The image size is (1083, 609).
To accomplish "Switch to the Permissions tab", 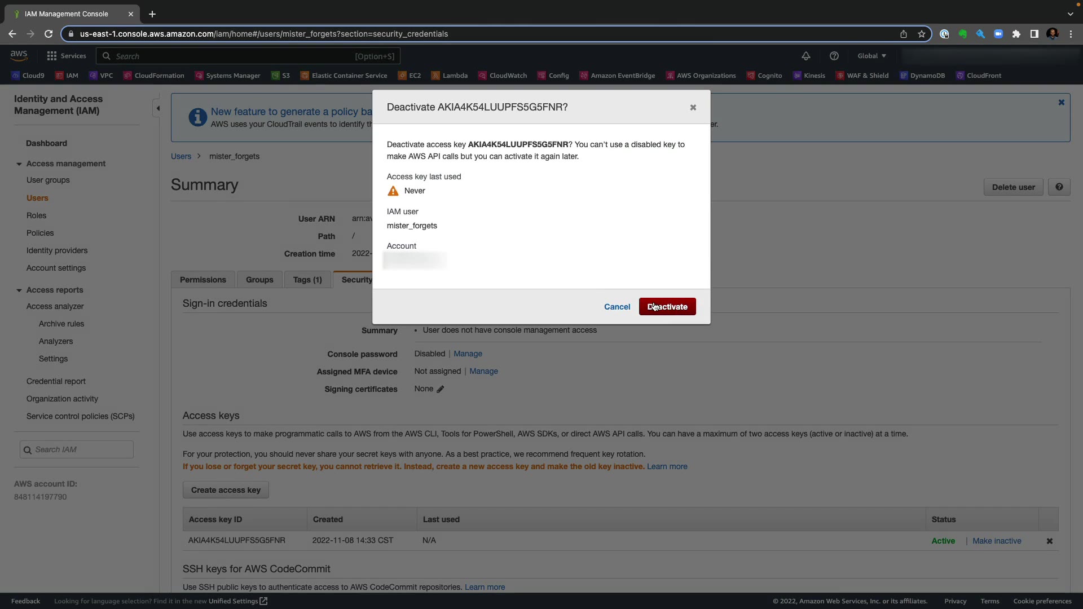I will [x=202, y=280].
